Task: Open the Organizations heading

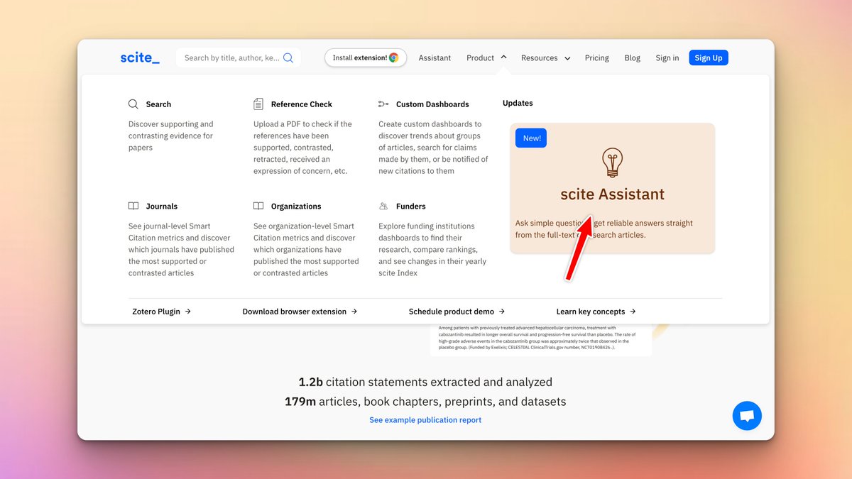Action: pyautogui.click(x=296, y=207)
